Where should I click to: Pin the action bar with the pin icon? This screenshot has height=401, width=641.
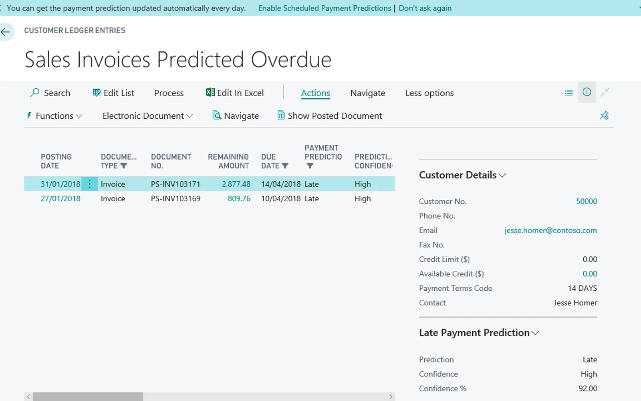coord(604,115)
